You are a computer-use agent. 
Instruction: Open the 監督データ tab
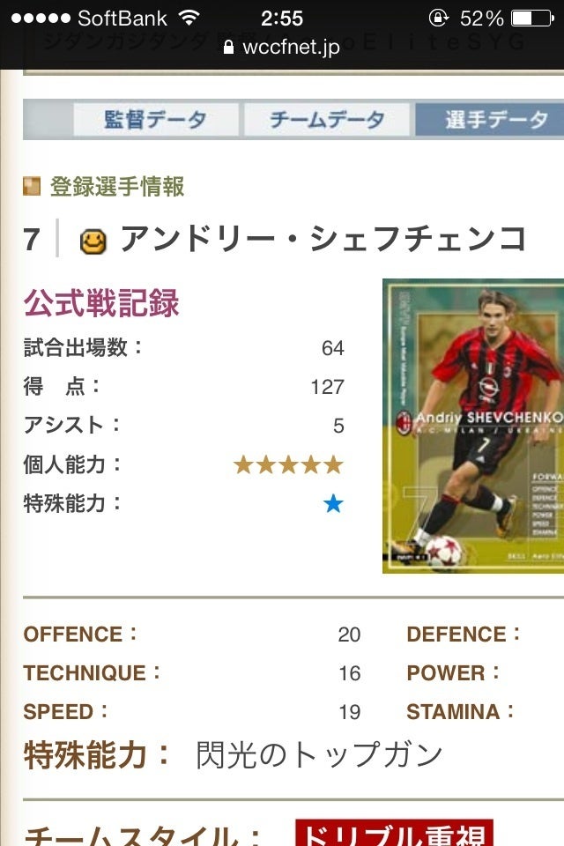155,120
